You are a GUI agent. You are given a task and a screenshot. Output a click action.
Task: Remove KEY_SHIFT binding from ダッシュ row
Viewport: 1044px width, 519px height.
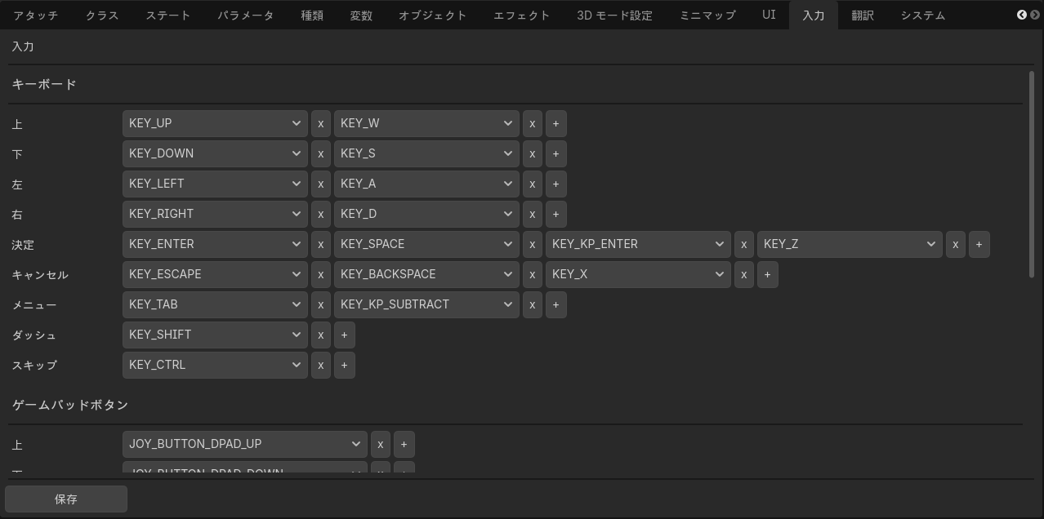click(321, 335)
